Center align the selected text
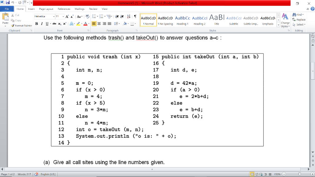 (x=99, y=23)
